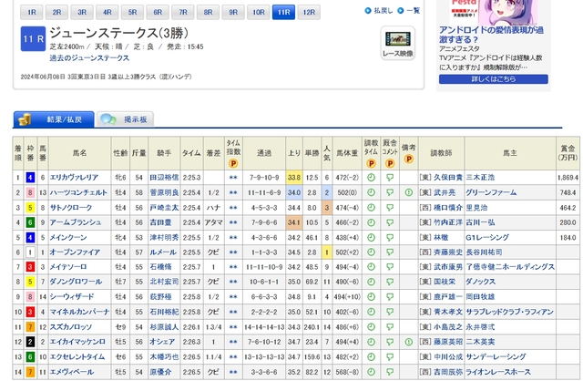Click premium P badge under 厩舎コメント header

click(391, 162)
